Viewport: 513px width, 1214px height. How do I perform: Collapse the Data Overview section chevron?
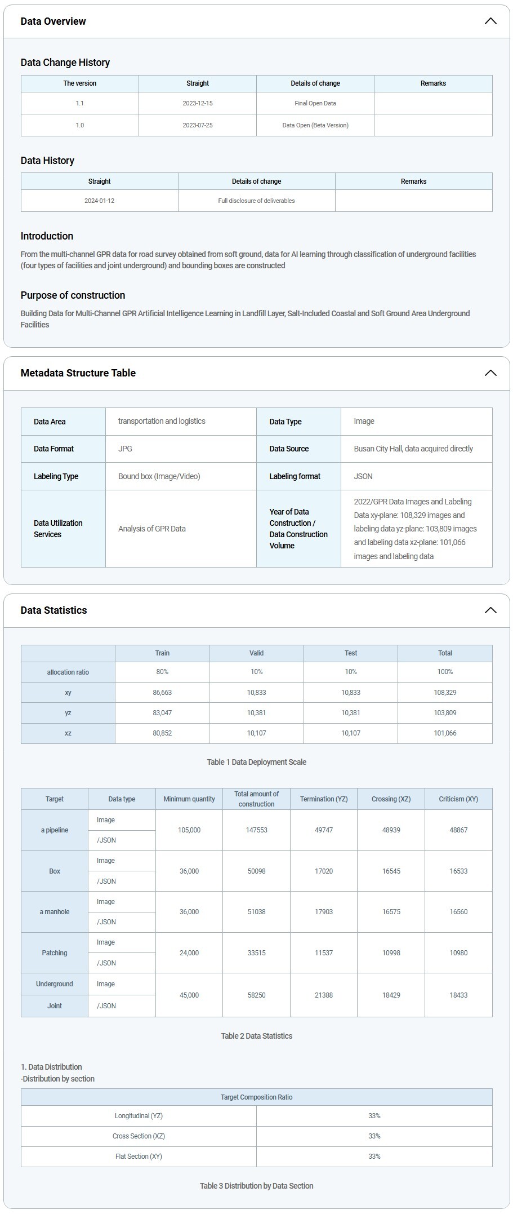point(490,21)
